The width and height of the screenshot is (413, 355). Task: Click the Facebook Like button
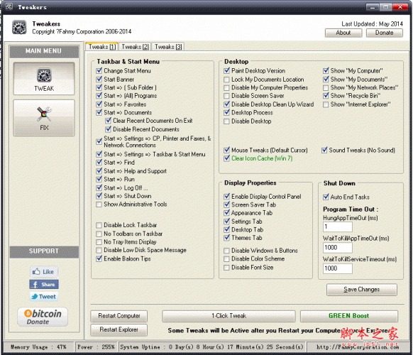pos(44,272)
